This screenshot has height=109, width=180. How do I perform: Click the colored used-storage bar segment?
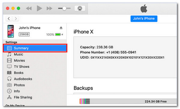[x=85, y=101]
